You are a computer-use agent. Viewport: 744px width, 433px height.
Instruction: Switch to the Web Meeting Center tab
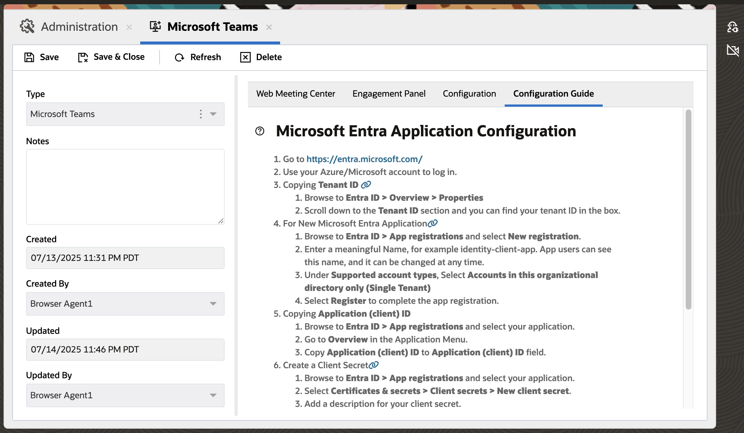click(295, 93)
